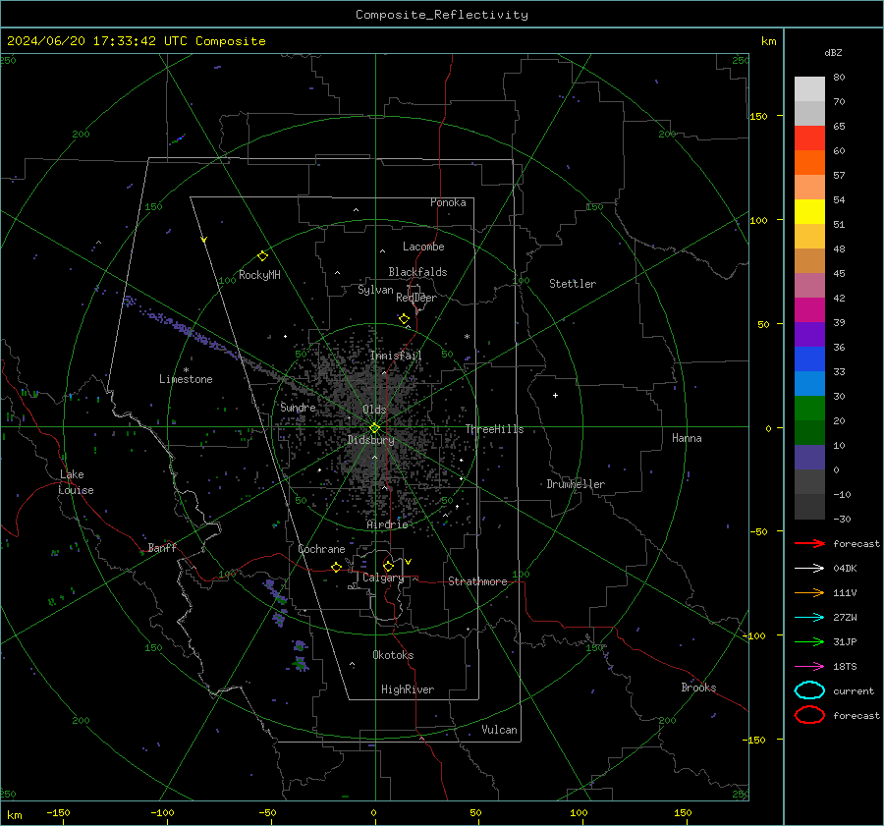The width and height of the screenshot is (884, 826).
Task: Click the Ponoka city label
Action: pyautogui.click(x=448, y=202)
